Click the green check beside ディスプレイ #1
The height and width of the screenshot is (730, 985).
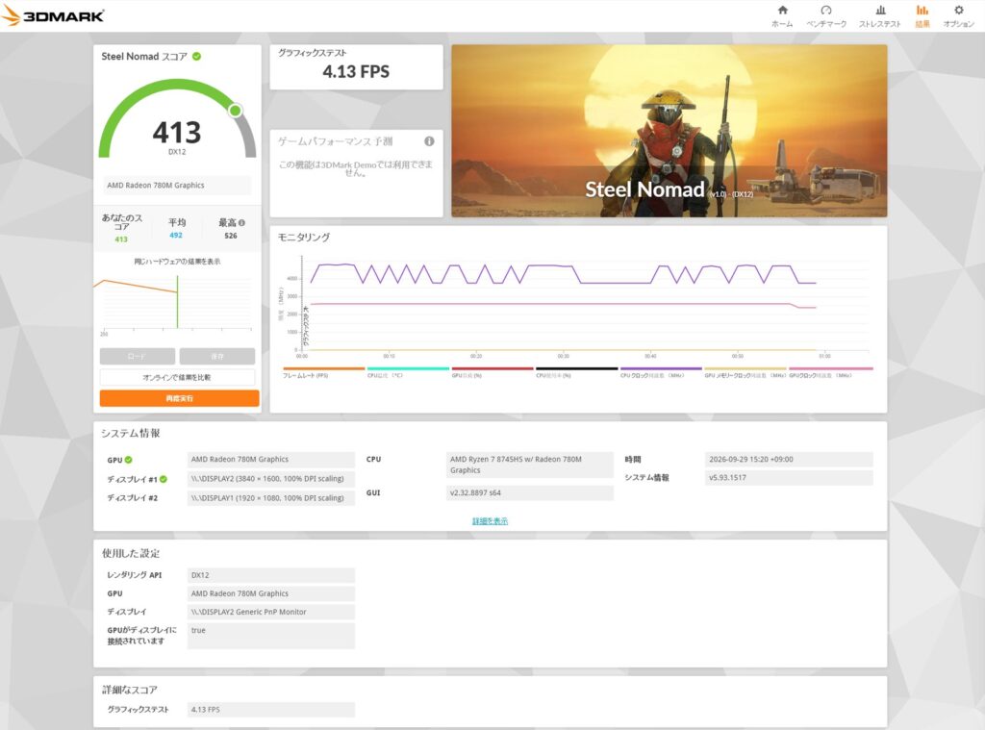pyautogui.click(x=164, y=479)
